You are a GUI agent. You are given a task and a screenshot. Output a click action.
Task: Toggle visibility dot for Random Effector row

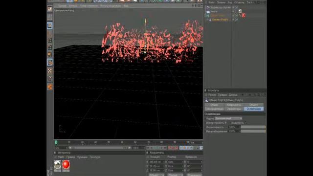point(233,7)
